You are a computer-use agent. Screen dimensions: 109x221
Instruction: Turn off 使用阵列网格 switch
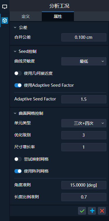click(18, 171)
